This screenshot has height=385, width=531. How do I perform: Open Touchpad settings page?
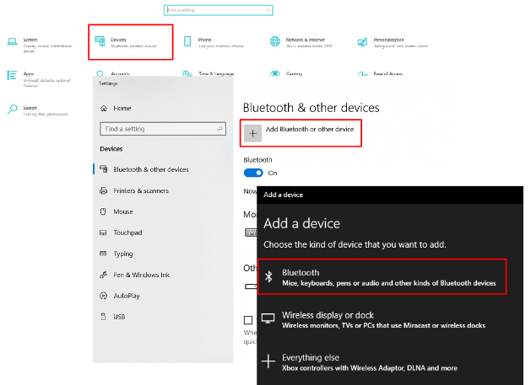pos(127,233)
